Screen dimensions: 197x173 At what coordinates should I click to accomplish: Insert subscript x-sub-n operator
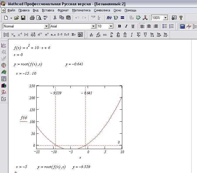(13, 35)
